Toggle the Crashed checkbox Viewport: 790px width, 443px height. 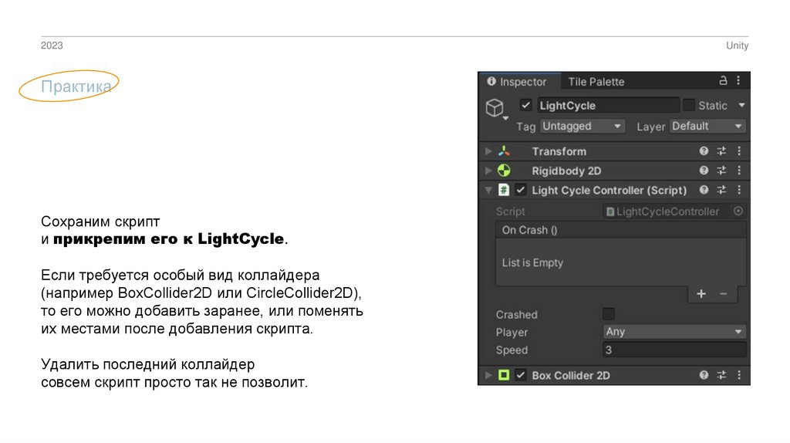(609, 314)
